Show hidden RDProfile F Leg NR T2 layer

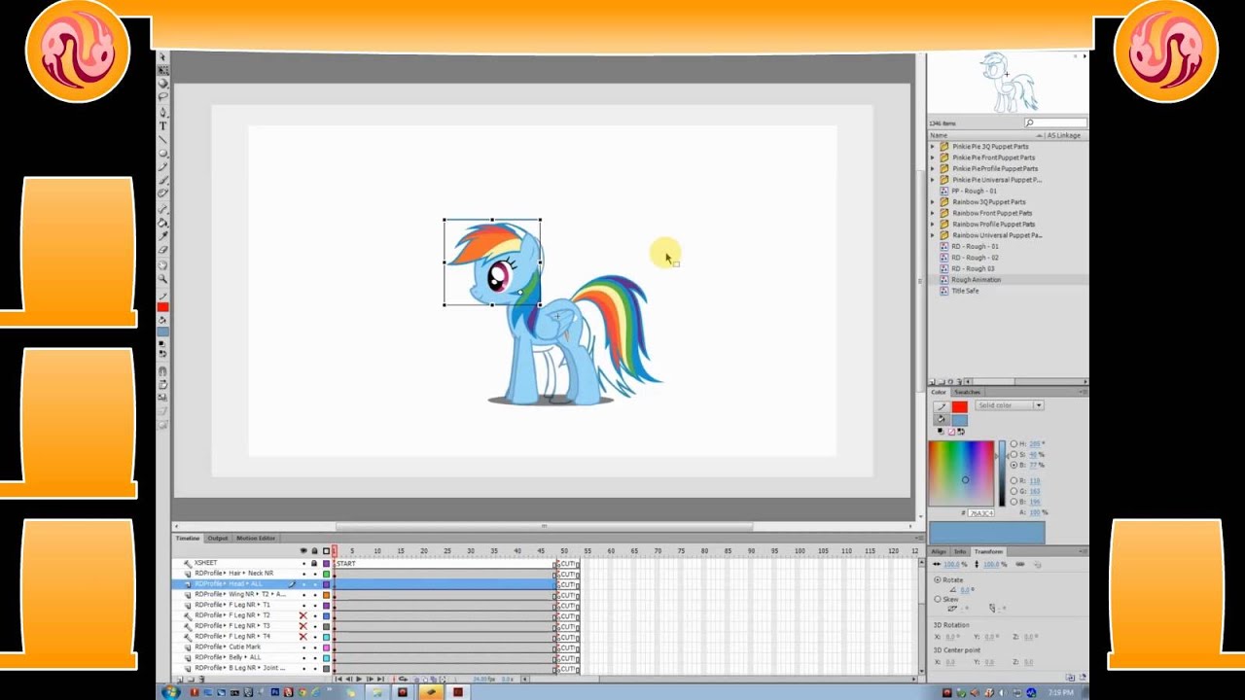tap(303, 615)
